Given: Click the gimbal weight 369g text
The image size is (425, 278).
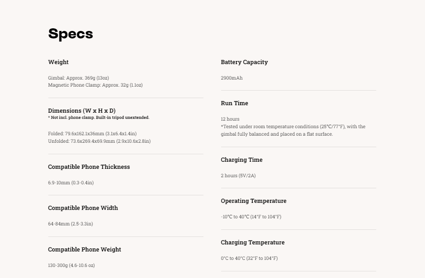Looking at the screenshot, I should tap(78, 78).
